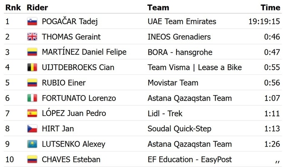The image size is (283, 167).
Task: Click the British flag beside Thomas
Action: [x=32, y=37]
